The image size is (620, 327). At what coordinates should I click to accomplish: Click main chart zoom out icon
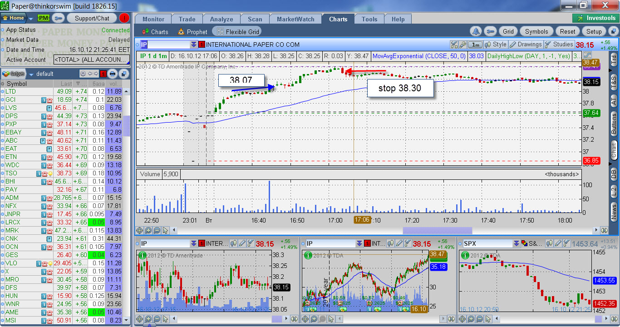157,230
